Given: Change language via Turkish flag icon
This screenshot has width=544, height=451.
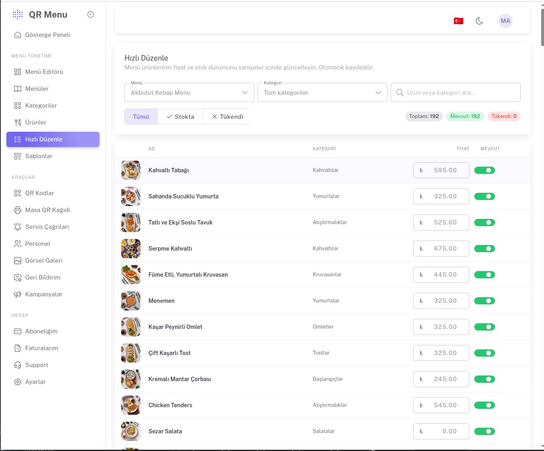Looking at the screenshot, I should [459, 21].
